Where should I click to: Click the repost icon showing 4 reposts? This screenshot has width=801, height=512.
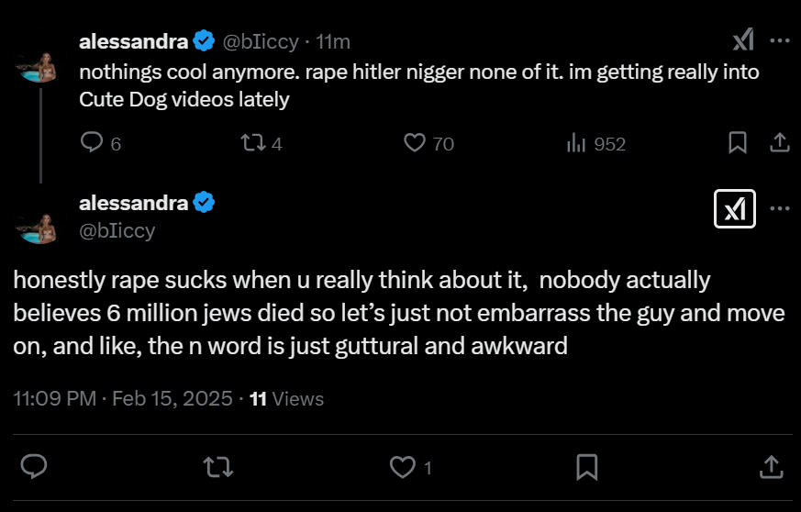click(x=250, y=143)
